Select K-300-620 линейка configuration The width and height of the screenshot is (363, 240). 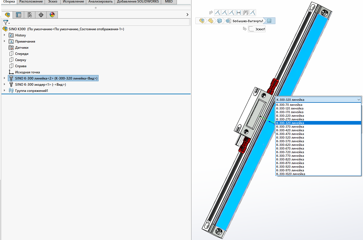click(x=318, y=145)
